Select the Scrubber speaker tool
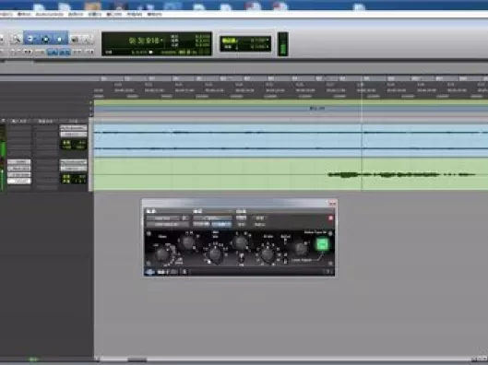488x365 pixels. 75,39
